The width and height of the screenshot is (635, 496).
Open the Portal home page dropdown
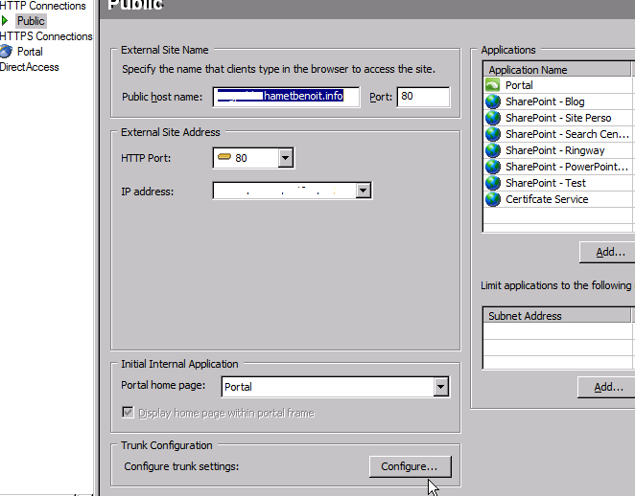pyautogui.click(x=440, y=387)
